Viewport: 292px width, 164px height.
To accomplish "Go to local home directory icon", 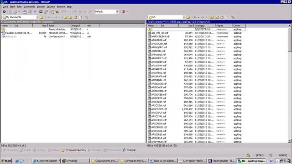I will [x=75, y=17].
